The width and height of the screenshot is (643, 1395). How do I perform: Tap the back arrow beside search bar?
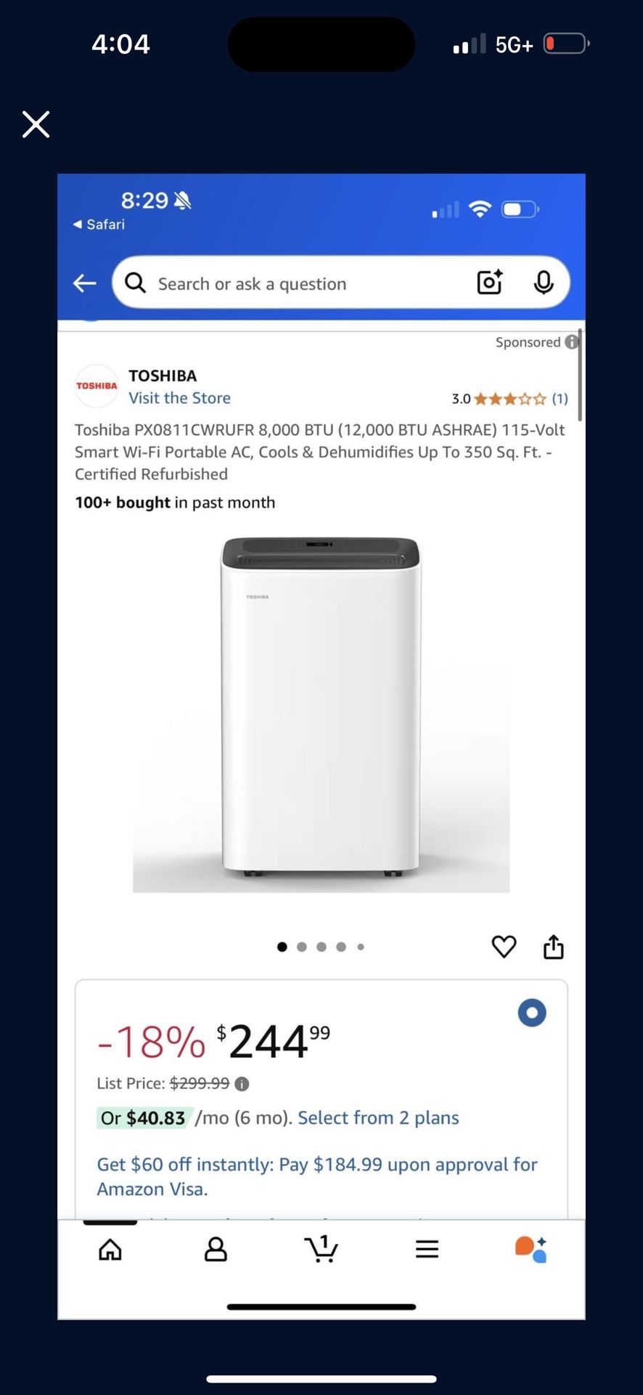[85, 283]
